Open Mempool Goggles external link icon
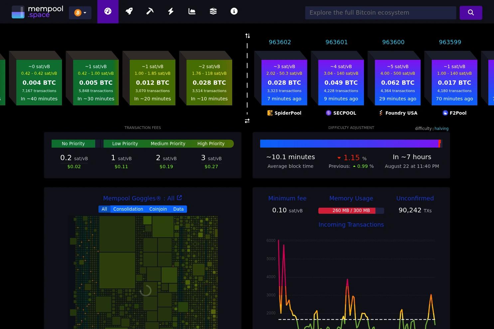494x329 pixels. tap(179, 198)
